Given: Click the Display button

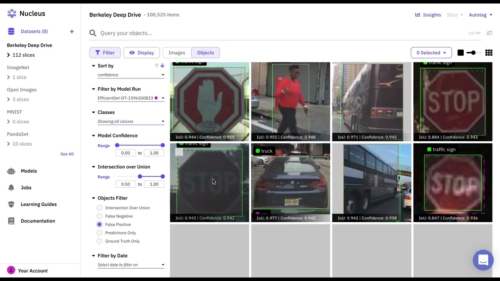Looking at the screenshot, I should pos(141,53).
